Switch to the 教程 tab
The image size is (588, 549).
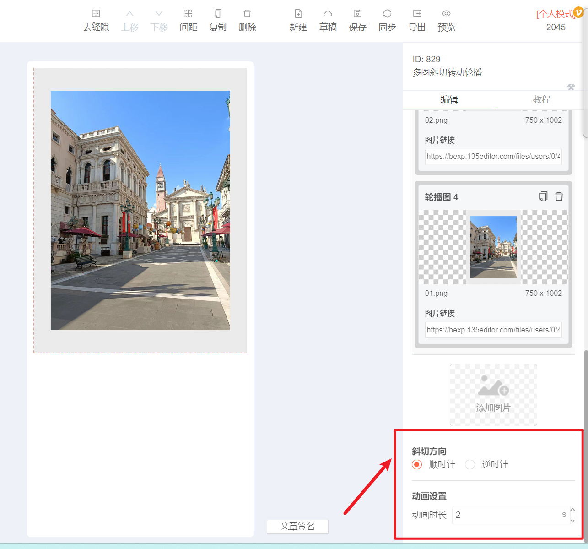[x=542, y=99]
